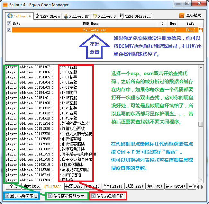Toggle 命令后追加名称 checkbox
209x204 pixels.
tap(93, 196)
